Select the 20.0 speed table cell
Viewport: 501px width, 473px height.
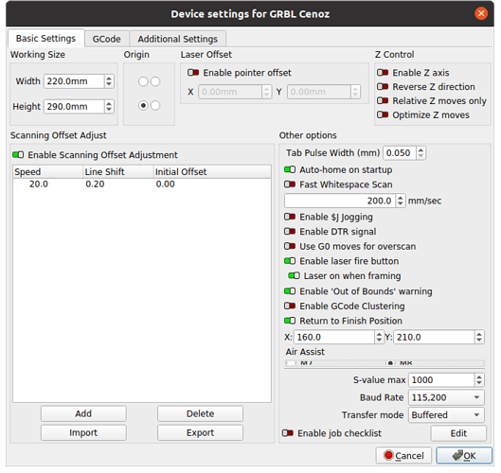point(39,184)
